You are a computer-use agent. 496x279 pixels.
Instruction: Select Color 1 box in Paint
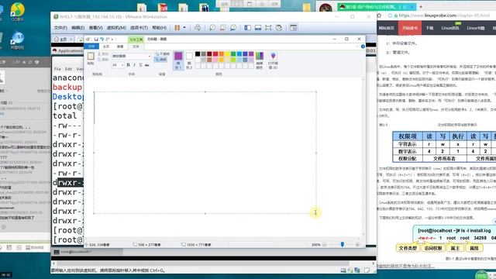[x=178, y=60]
